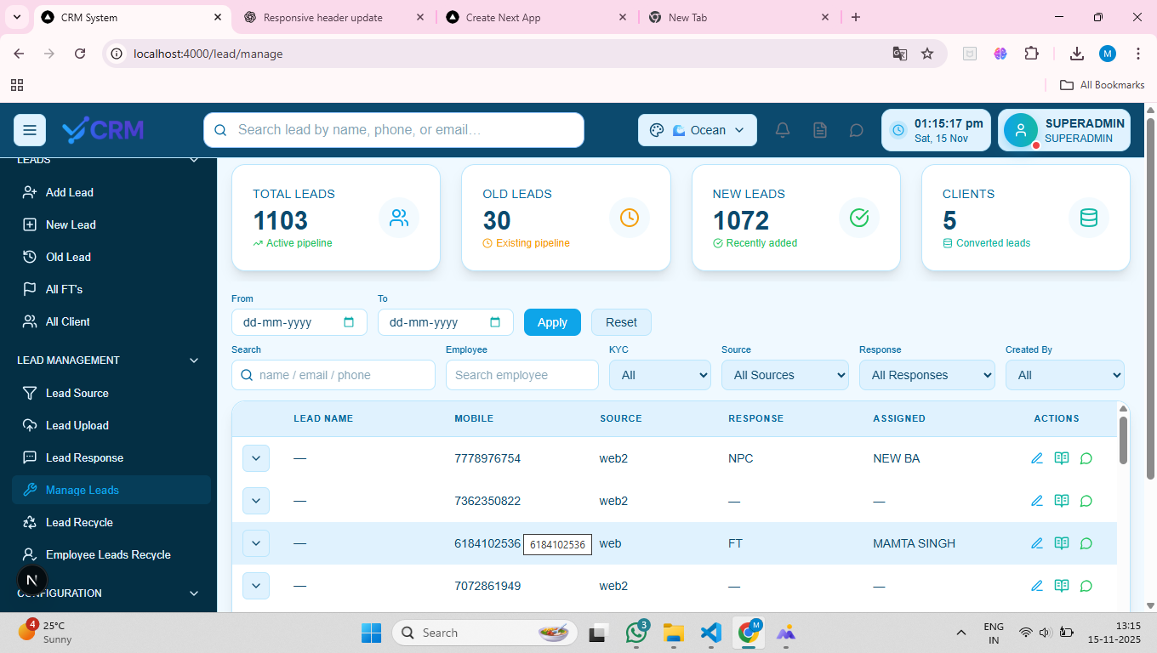
Task: Click the document icon in the top bar
Action: [x=819, y=129]
